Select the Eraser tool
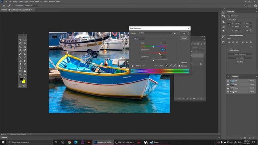 click(25, 57)
